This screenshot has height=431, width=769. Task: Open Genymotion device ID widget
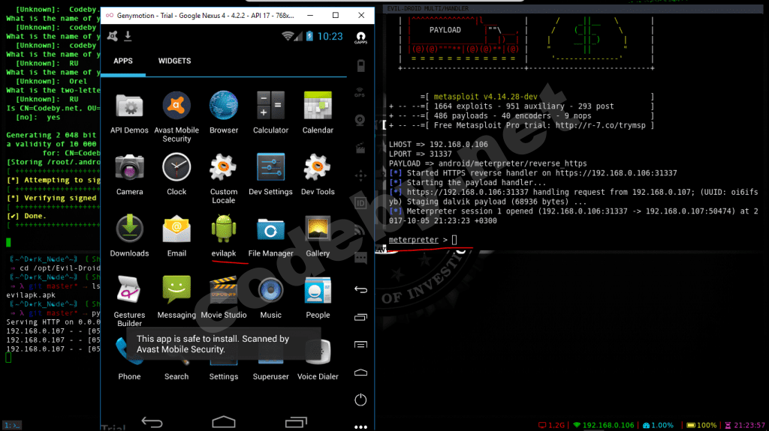point(360,203)
